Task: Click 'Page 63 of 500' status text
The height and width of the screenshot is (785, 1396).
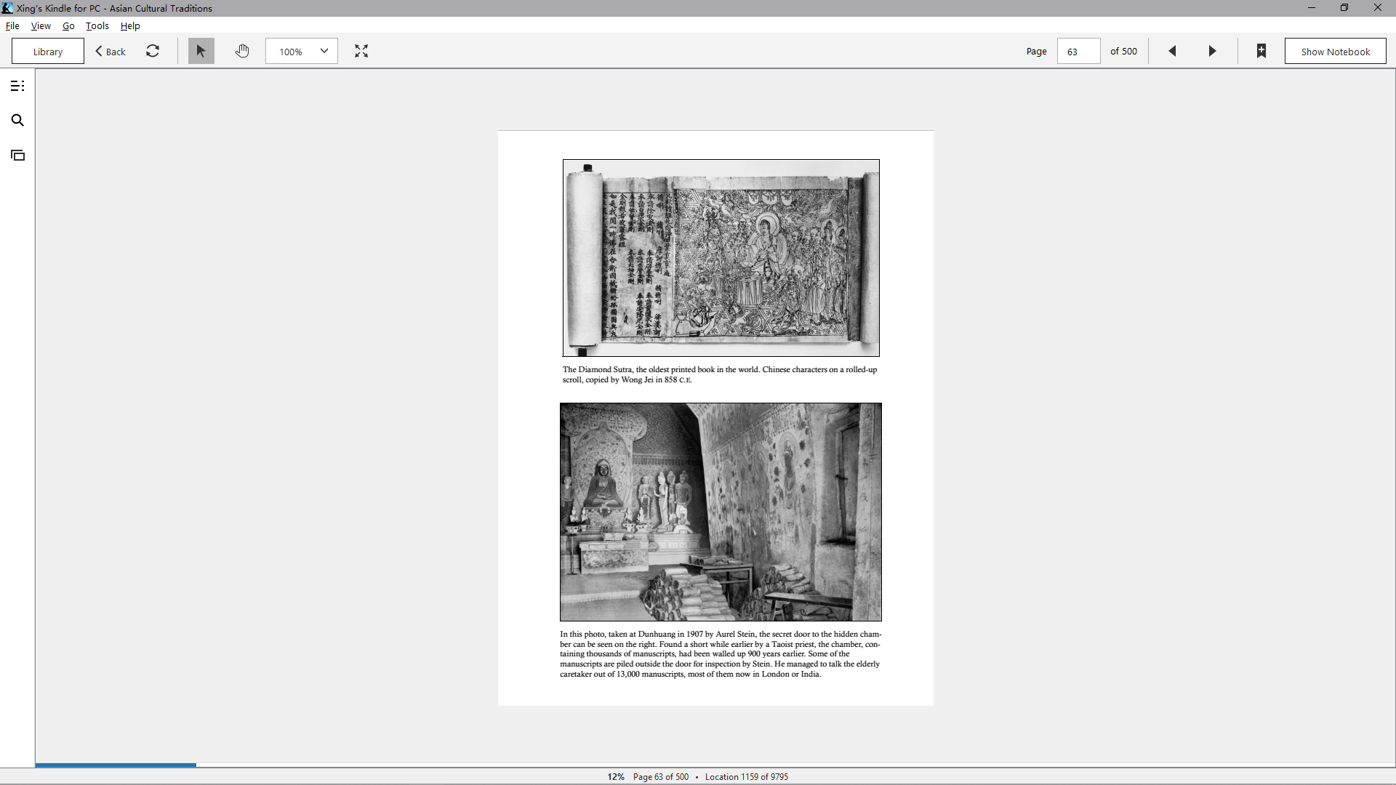Action: 661,776
